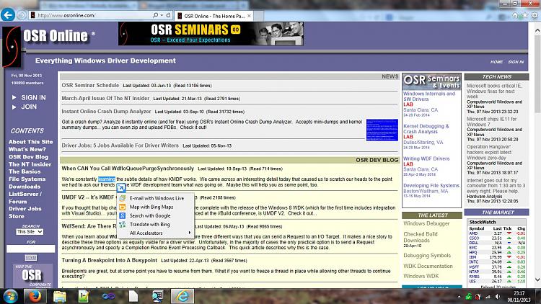Open Firefox from the taskbar
This screenshot has width=541, height=304.
(35, 296)
